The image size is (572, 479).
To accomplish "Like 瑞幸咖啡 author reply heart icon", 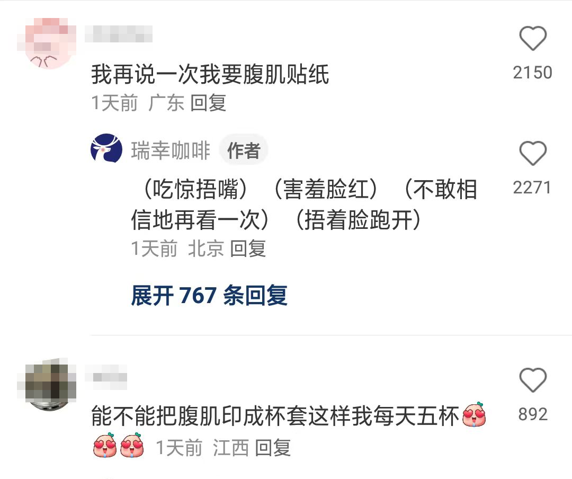I will (533, 153).
